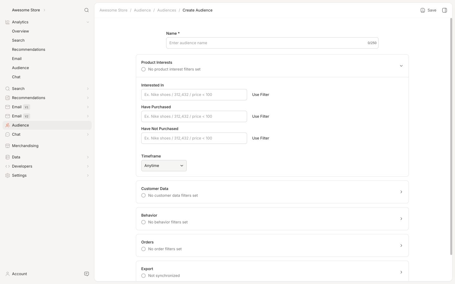Expand the Recommendations menu chevron
The height and width of the screenshot is (284, 455).
point(88,98)
